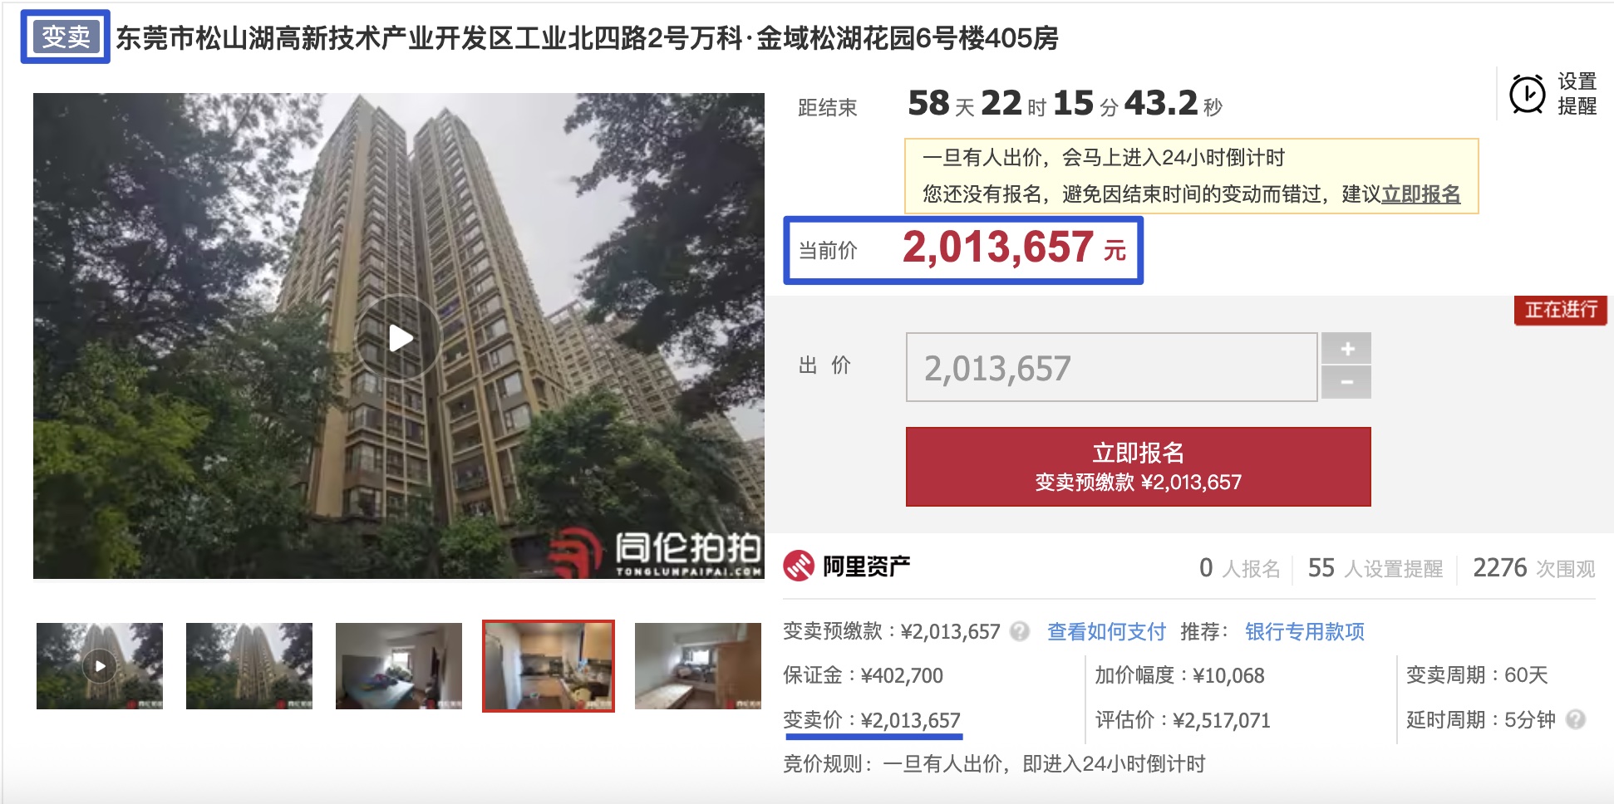Click the 阿里资产 logo icon
Screen dimensions: 1614x804
[799, 566]
